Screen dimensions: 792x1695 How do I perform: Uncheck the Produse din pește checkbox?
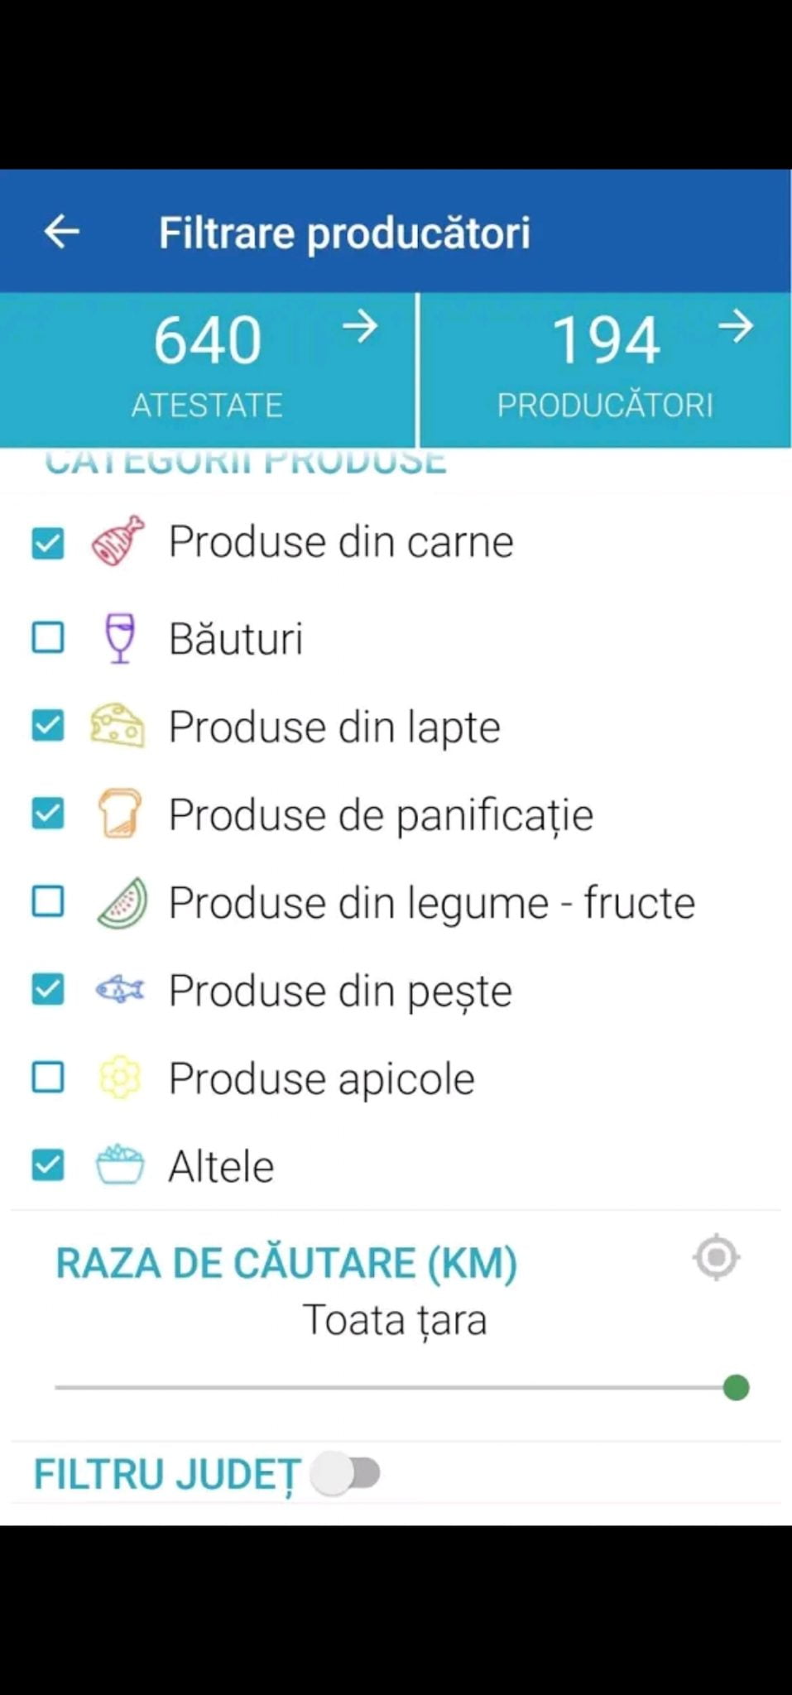pos(48,990)
